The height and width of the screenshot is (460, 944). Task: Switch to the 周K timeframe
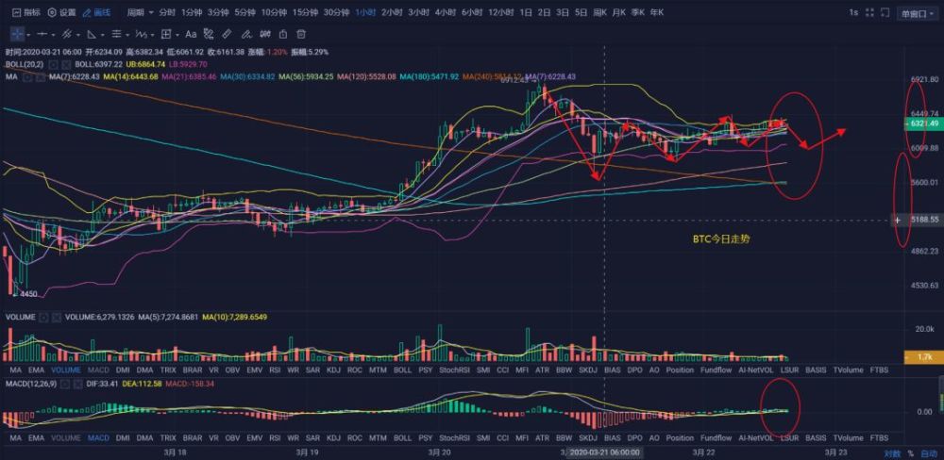(x=599, y=12)
